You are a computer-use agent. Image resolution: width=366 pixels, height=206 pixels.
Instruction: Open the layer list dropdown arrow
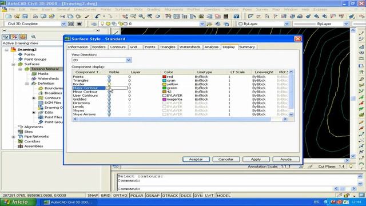click(202, 24)
